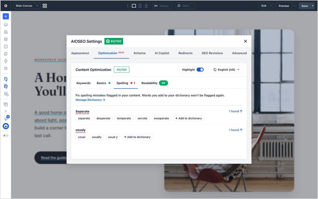Viewport: 318px width, 199px height.
Task: Expand the Exit button dropdown arrow
Action: click(x=271, y=6)
